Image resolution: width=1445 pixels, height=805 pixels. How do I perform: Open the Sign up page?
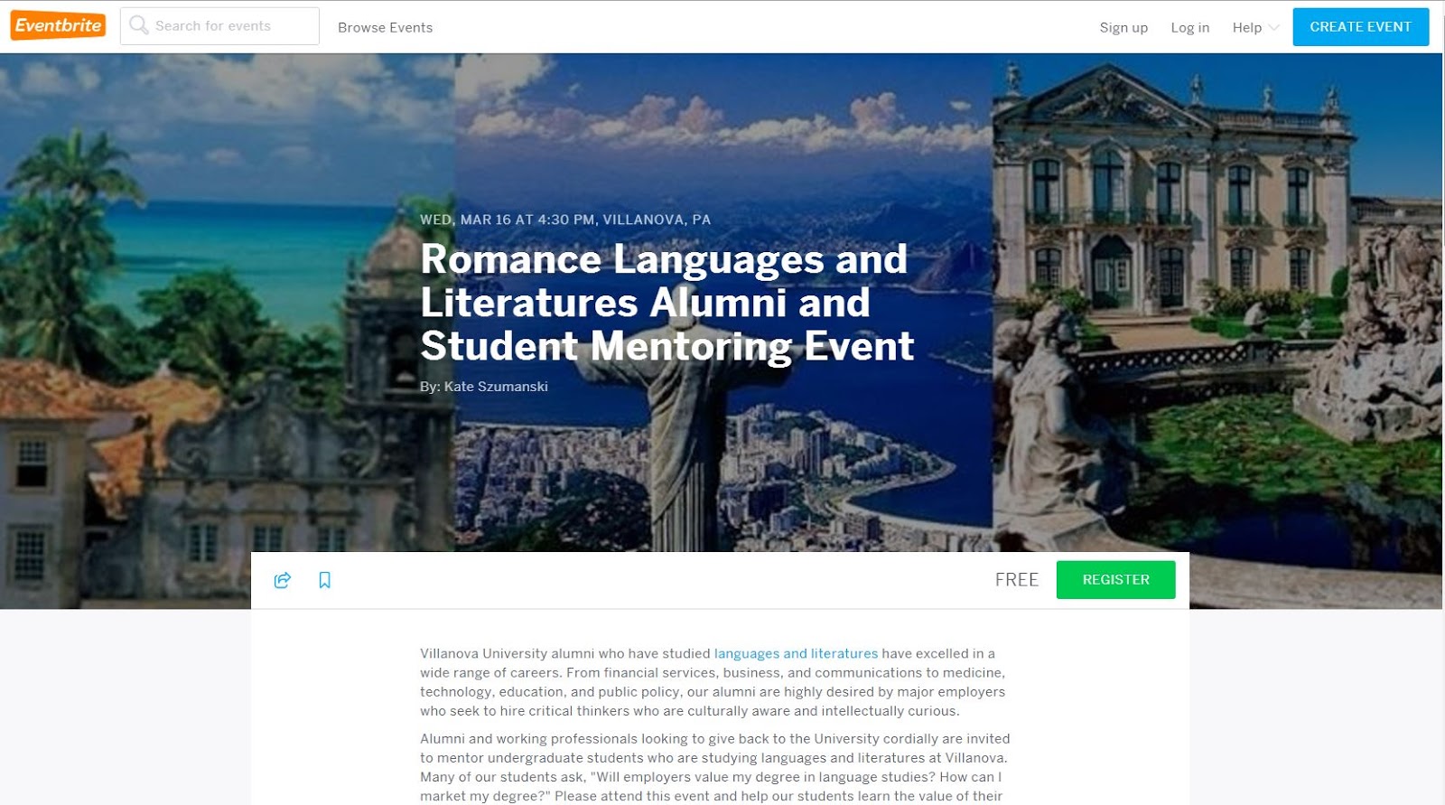click(1123, 27)
